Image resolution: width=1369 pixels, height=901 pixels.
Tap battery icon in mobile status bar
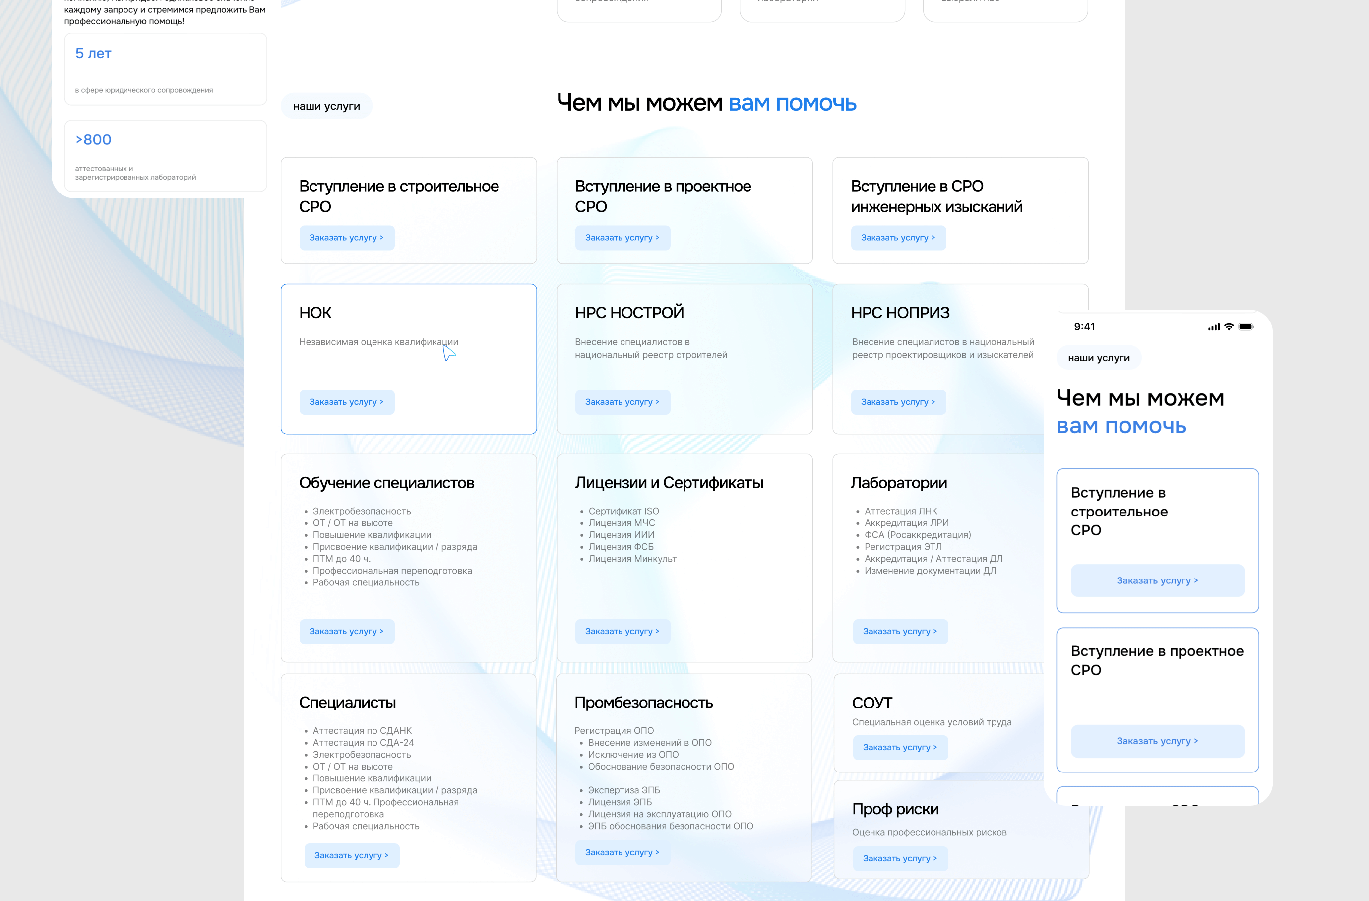1245,327
